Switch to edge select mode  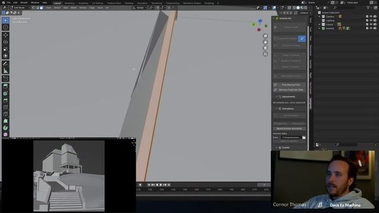tap(37, 8)
